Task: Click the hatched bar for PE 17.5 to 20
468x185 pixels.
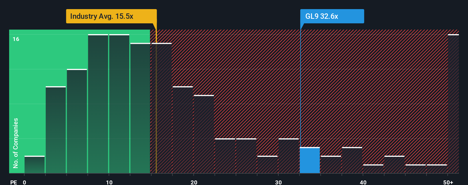Action: 183,130
